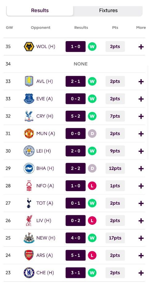Click the Wolves club crest
Image resolution: width=150 pixels, height=290 pixels.
click(29, 47)
